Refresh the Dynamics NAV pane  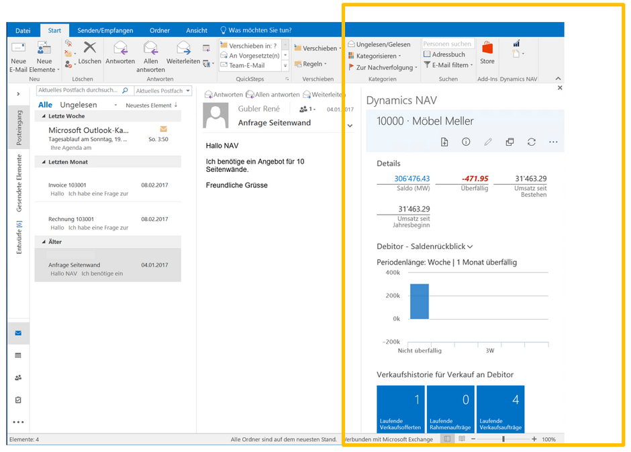532,142
